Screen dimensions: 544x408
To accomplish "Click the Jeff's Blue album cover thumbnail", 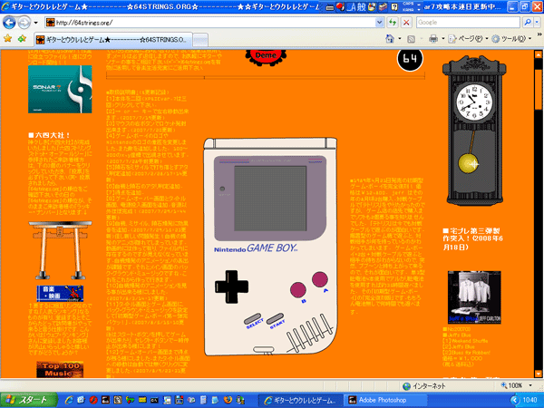I will [x=474, y=297].
